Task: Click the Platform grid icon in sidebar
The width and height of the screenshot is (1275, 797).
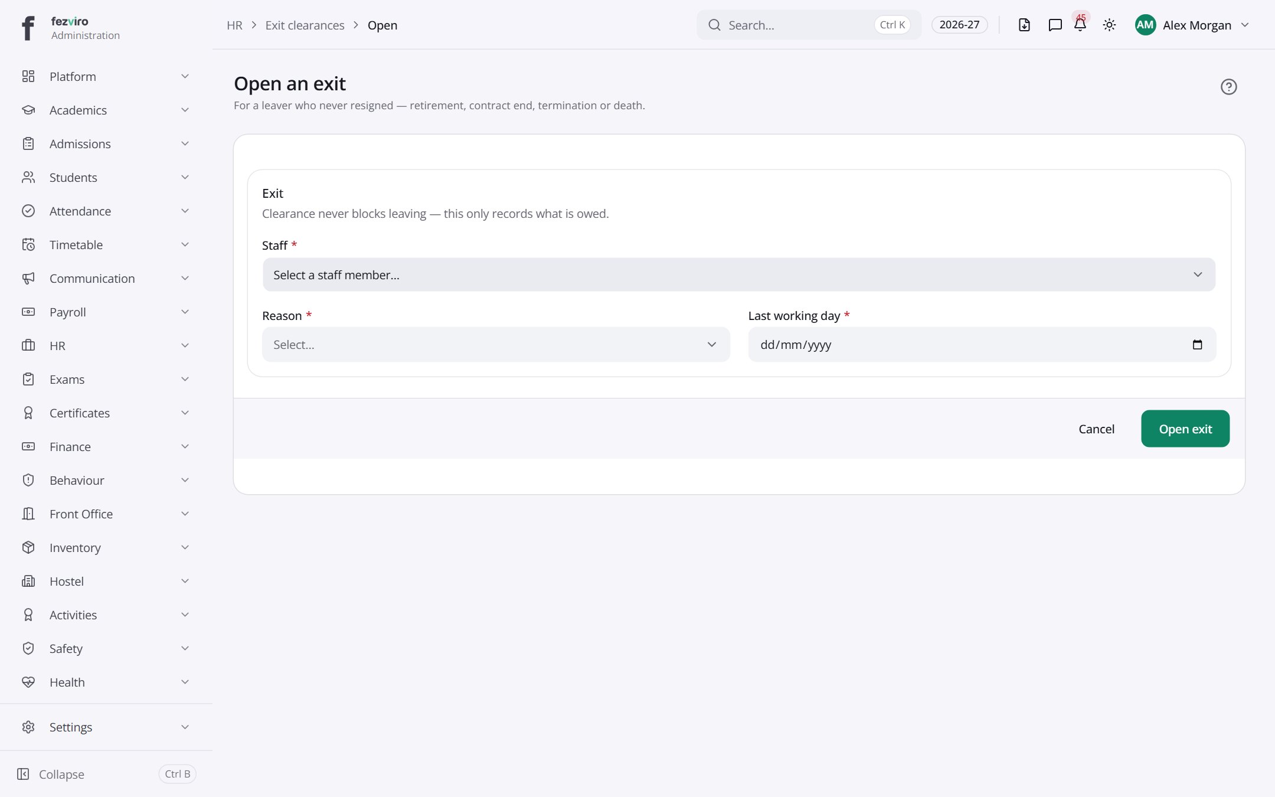Action: pos(28,76)
